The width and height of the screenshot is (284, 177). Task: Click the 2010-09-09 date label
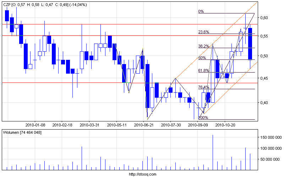(x=198, y=125)
